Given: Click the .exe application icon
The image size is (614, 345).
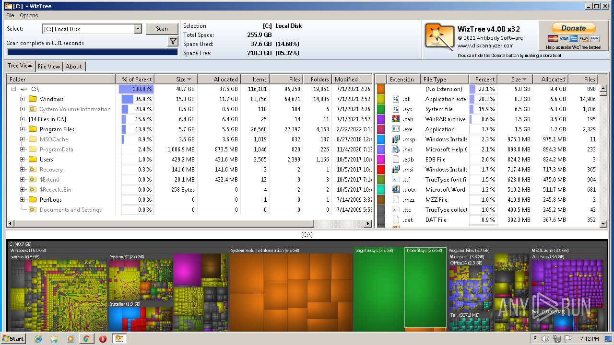Looking at the screenshot, I should tap(396, 129).
